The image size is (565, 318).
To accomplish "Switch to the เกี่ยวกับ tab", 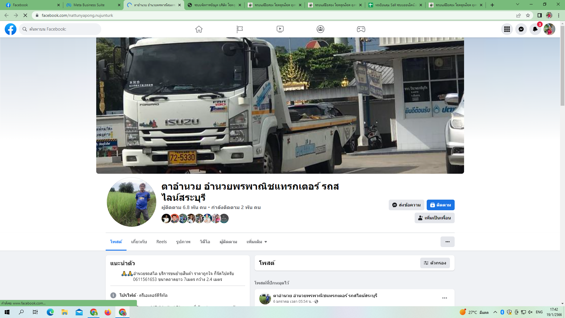I will (x=139, y=242).
